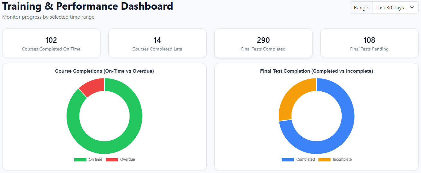Select the Courses Completed Late card
Viewport: 421px width, 173px height.
coord(157,43)
